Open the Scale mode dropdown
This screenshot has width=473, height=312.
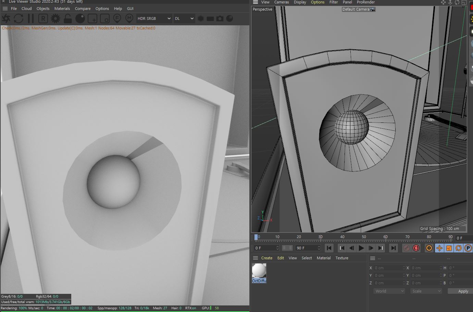426,291
